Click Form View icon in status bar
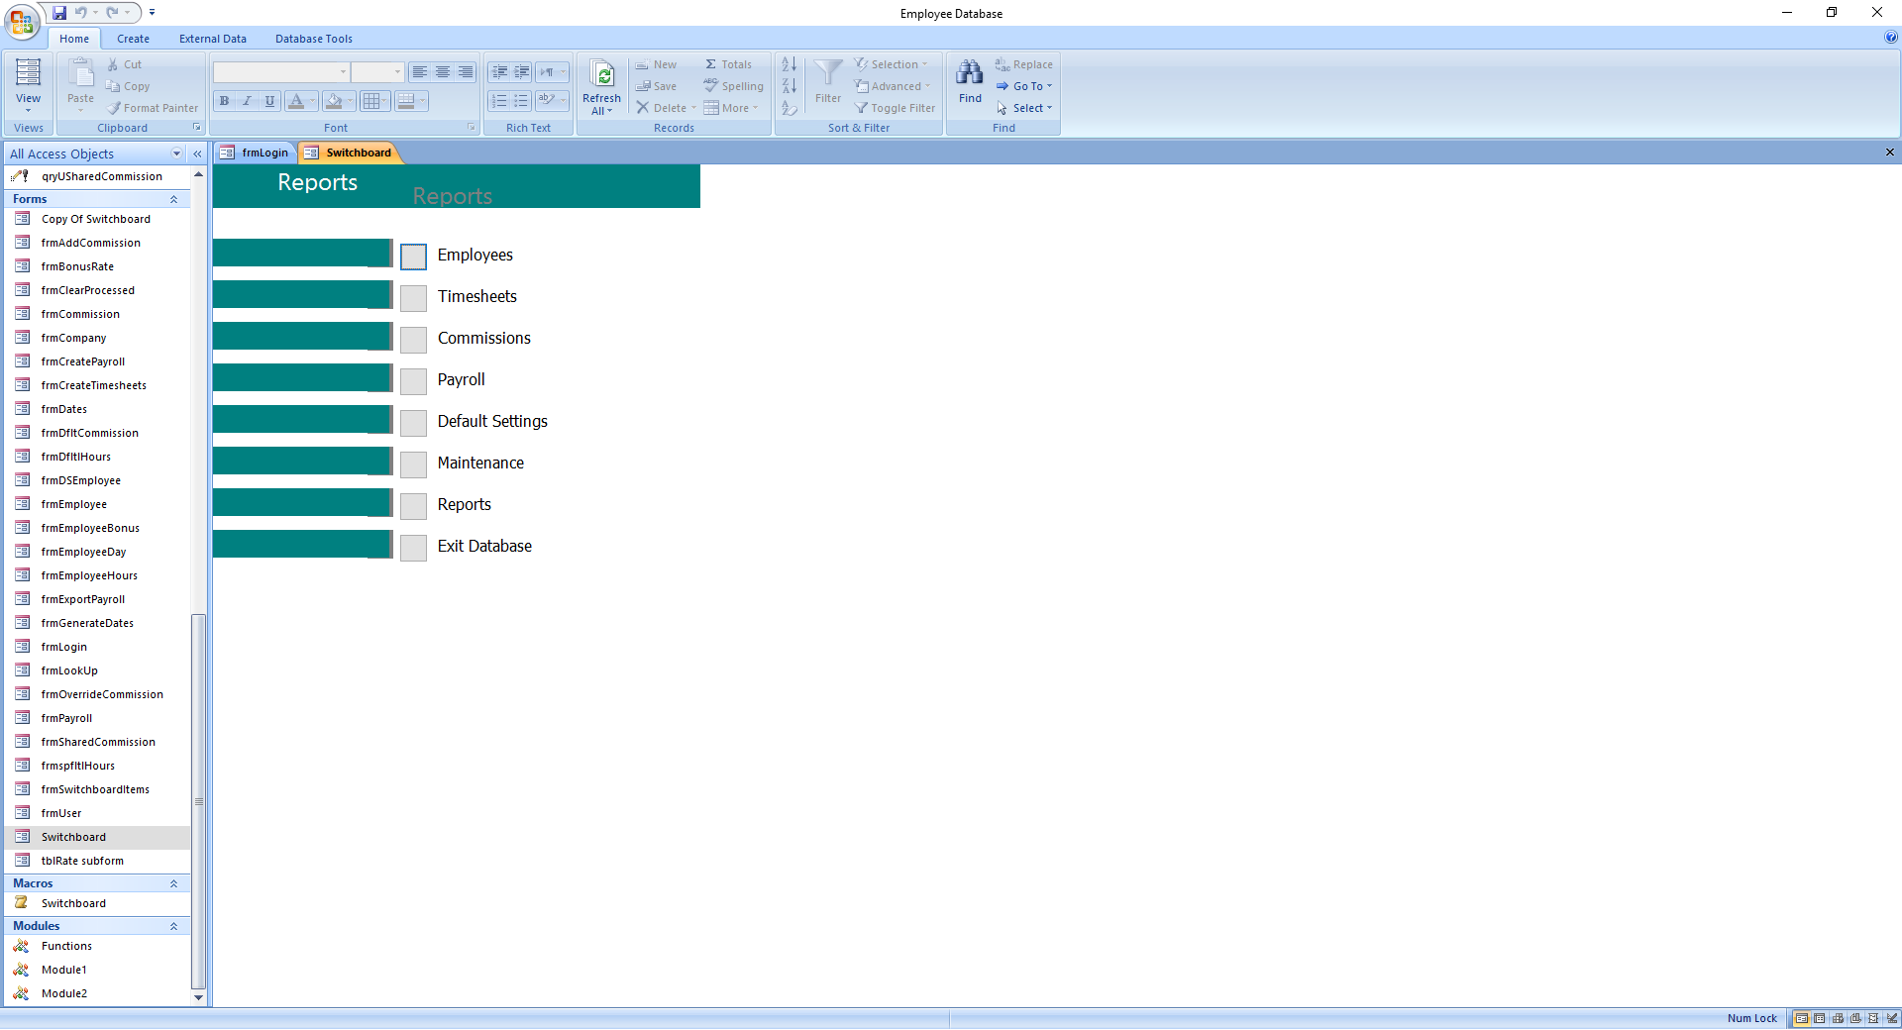Image resolution: width=1902 pixels, height=1030 pixels. (x=1802, y=1018)
